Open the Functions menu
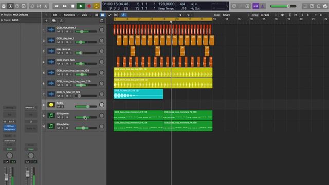 (71, 15)
